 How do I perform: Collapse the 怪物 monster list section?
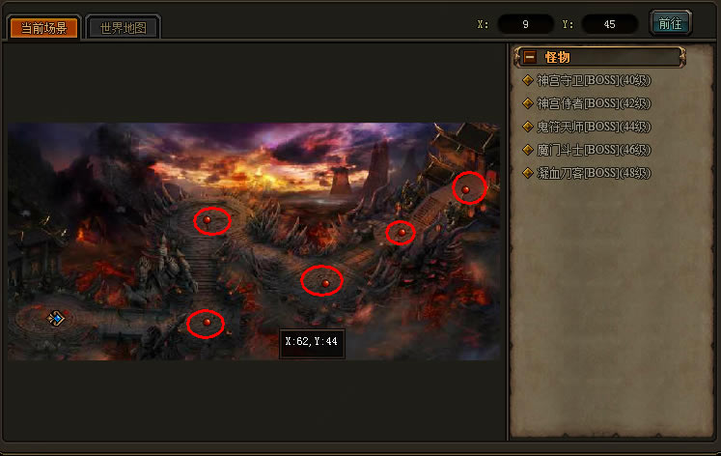click(x=530, y=57)
